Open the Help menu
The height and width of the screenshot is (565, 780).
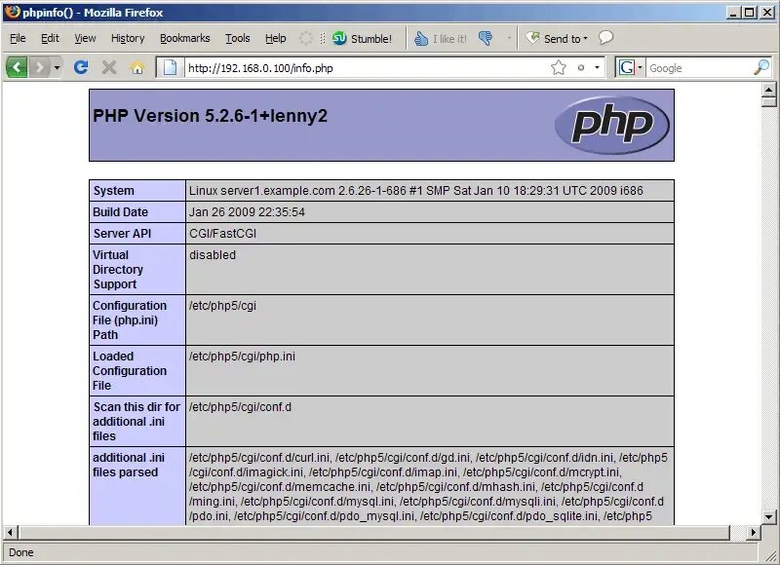(x=276, y=38)
